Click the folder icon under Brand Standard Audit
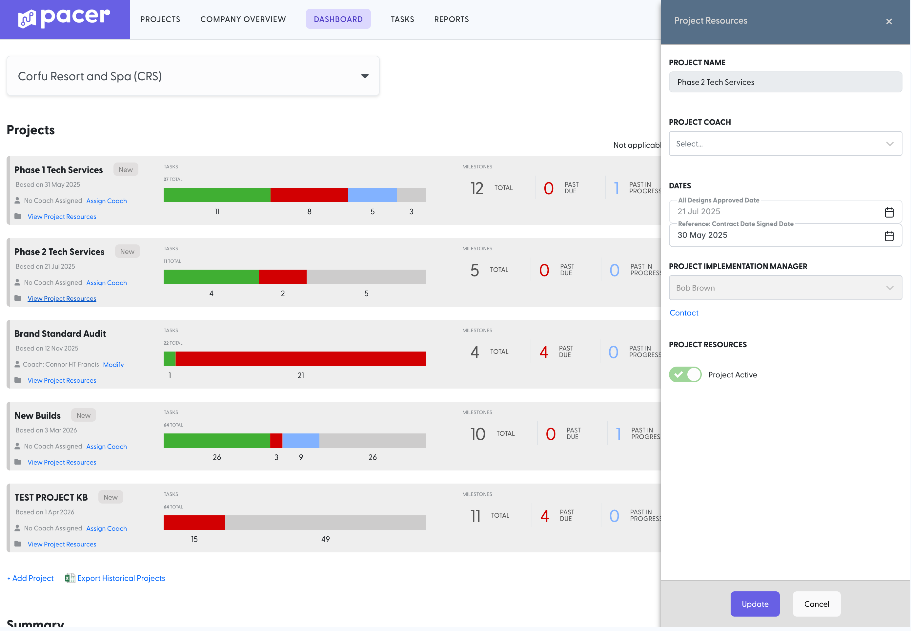 pos(18,380)
